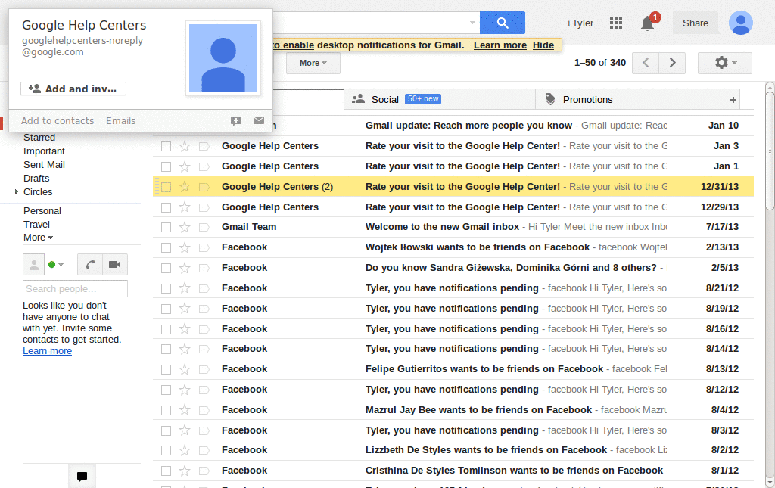Click the Google Help Centers profile picture

click(223, 58)
